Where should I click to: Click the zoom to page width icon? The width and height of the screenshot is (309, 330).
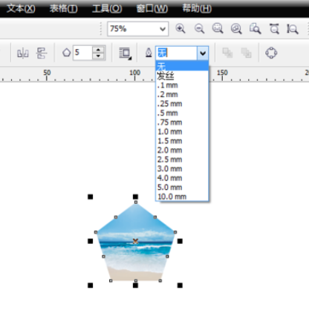[274, 29]
